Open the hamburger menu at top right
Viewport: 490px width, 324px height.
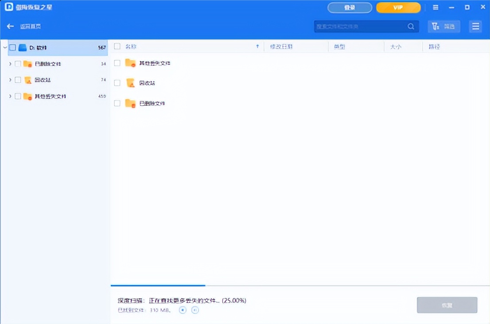click(x=435, y=7)
